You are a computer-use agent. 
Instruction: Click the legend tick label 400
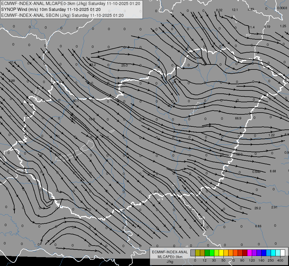[280, 260]
